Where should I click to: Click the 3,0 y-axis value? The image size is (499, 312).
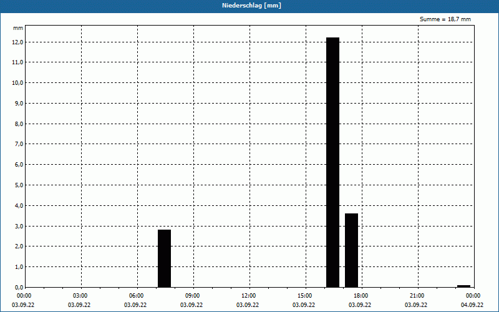click(x=19, y=226)
